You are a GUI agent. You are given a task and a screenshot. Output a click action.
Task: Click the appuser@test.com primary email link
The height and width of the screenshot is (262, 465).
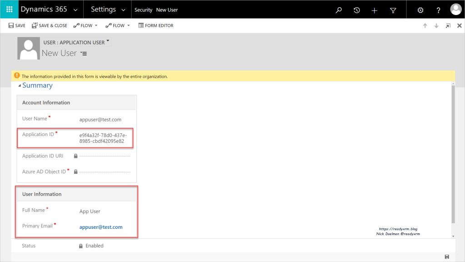pos(101,227)
